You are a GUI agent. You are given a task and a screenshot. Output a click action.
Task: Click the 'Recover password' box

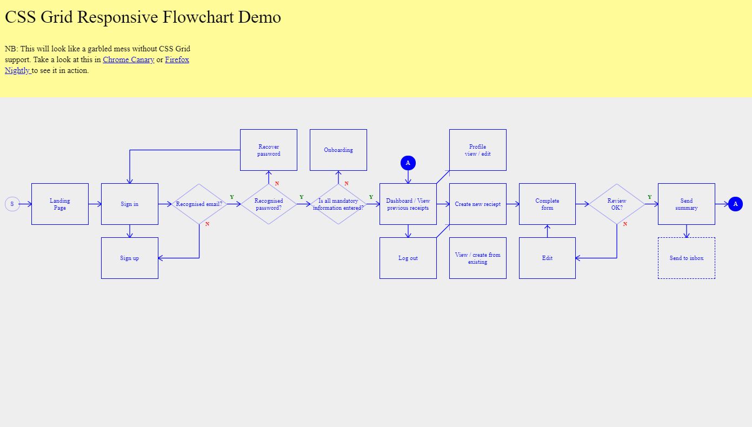tap(268, 150)
